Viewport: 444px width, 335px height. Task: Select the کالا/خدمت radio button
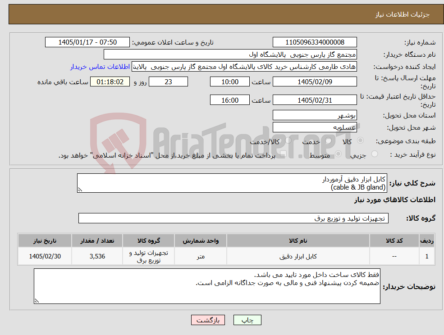pyautogui.click(x=288, y=140)
